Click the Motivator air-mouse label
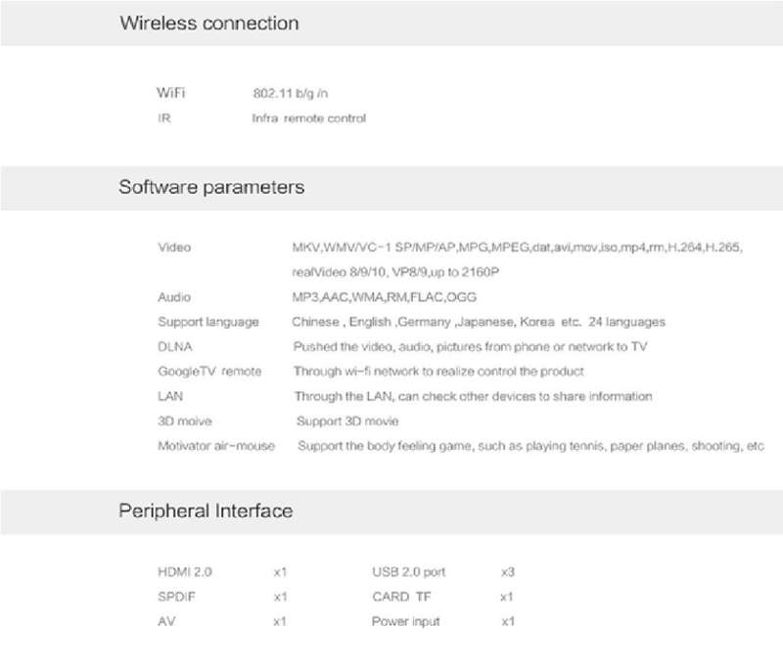 coord(216,446)
